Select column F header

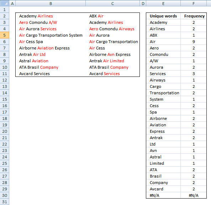193,4
